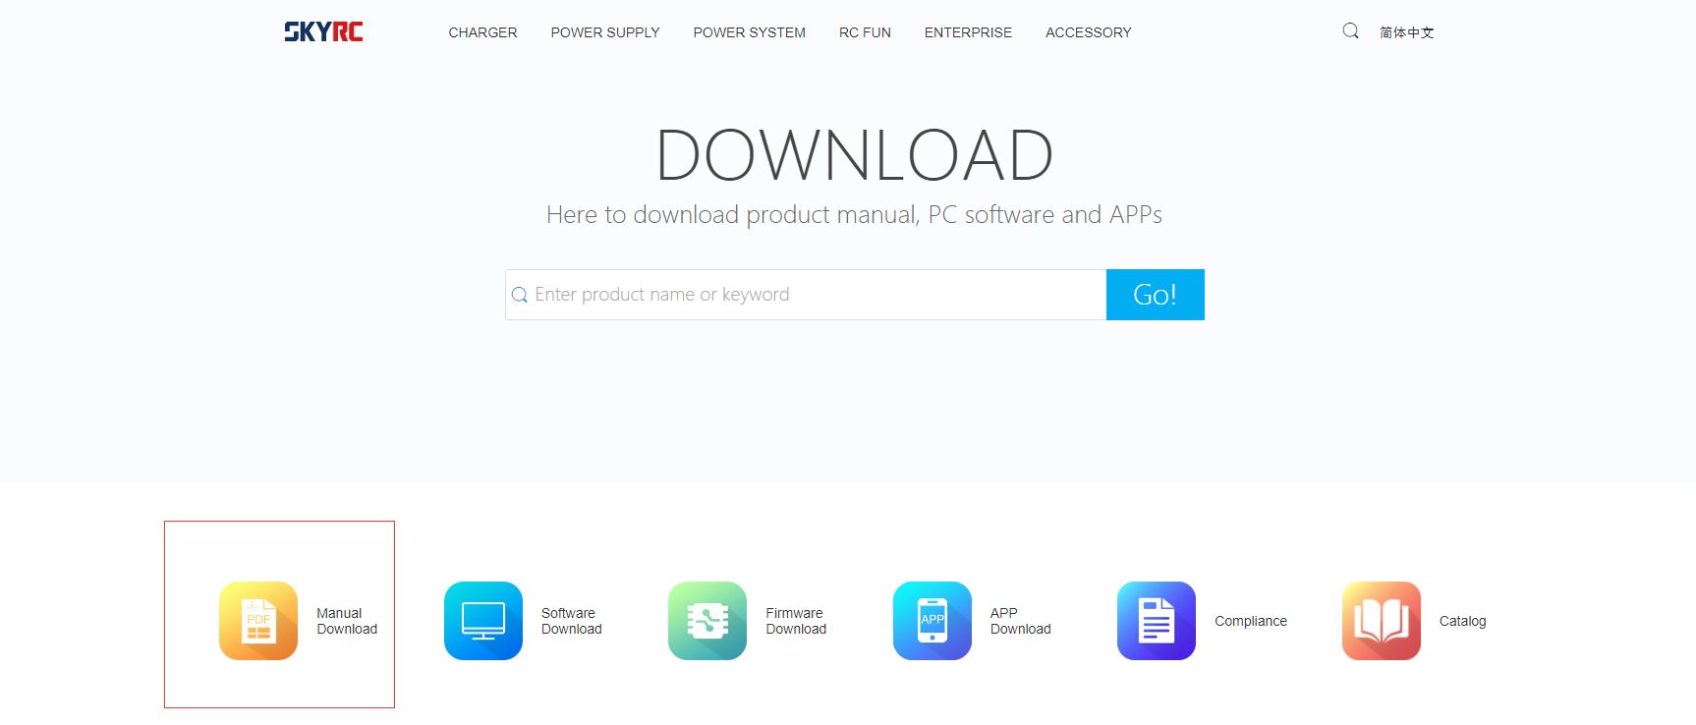Click the SKYRC logo
This screenshot has height=725, width=1696.
coord(323,32)
